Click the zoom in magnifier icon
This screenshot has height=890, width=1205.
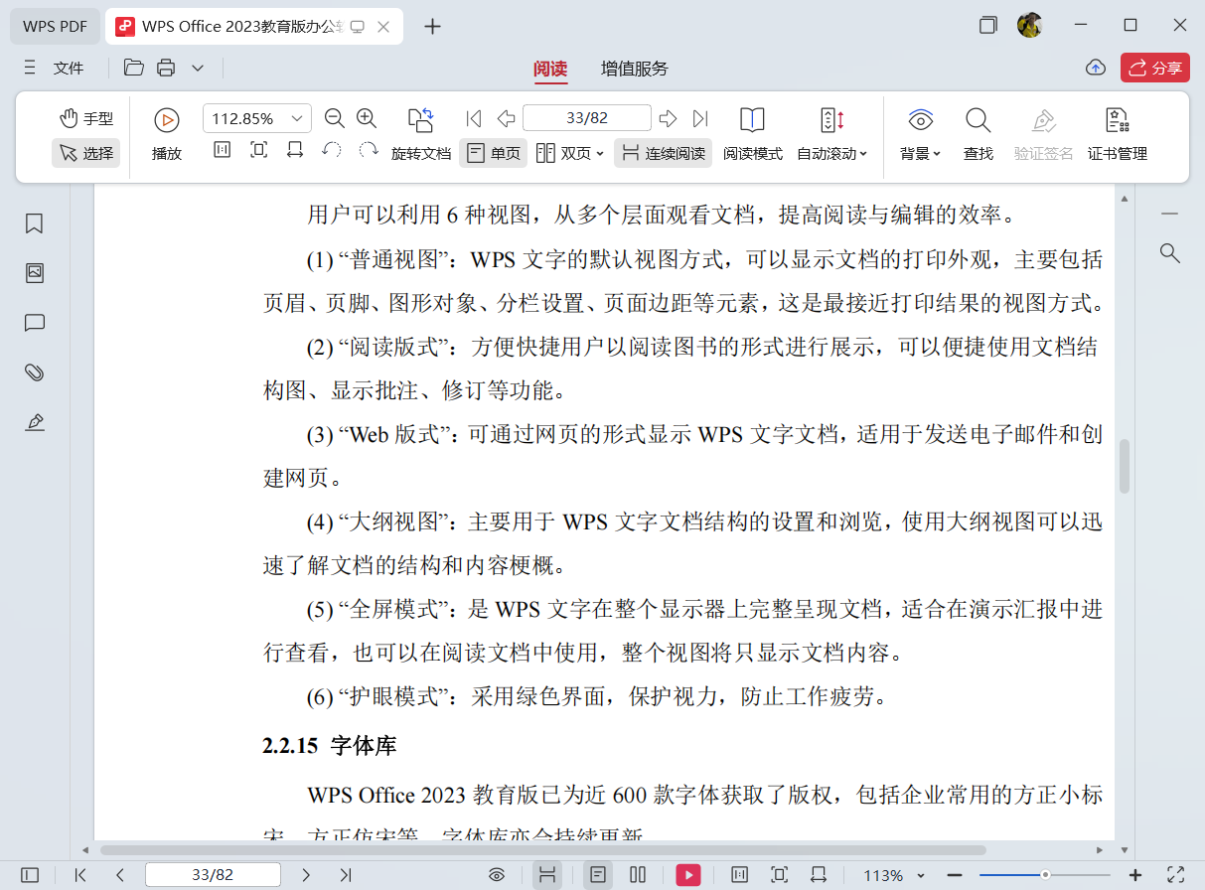[x=367, y=118]
